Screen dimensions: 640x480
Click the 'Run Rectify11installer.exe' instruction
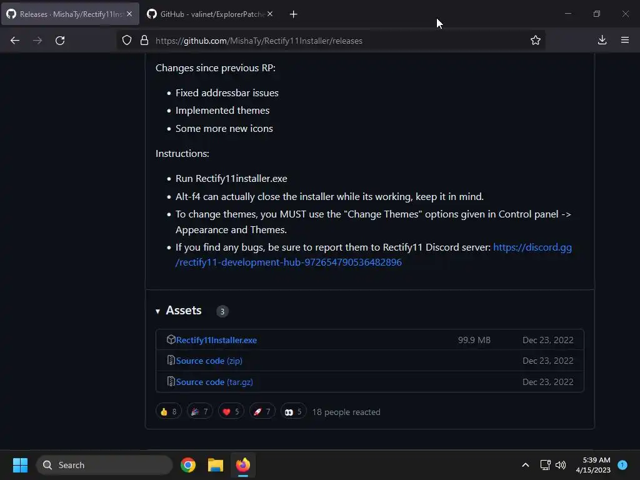[231, 179]
